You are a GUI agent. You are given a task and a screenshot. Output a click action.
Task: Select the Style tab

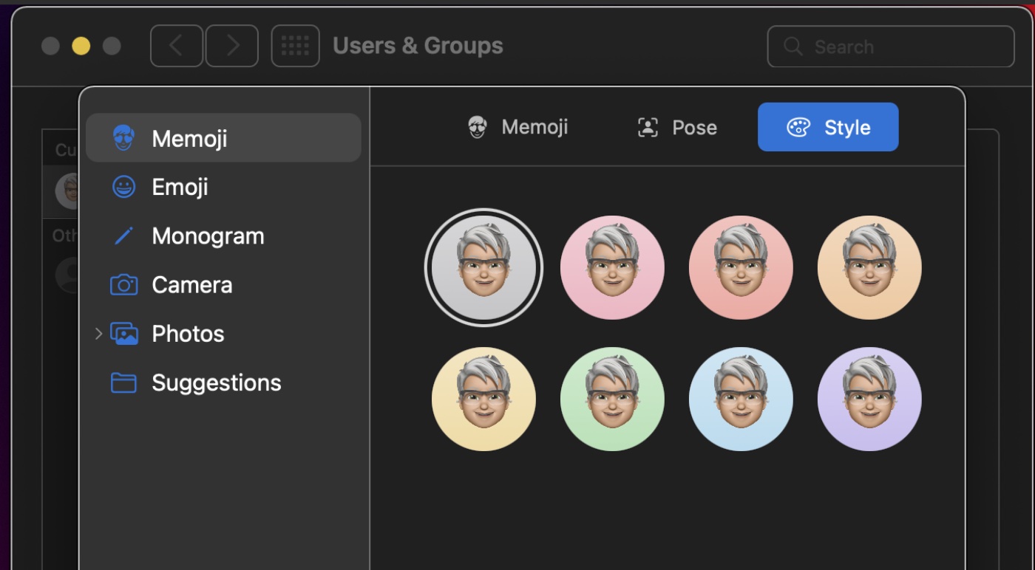[x=828, y=127]
